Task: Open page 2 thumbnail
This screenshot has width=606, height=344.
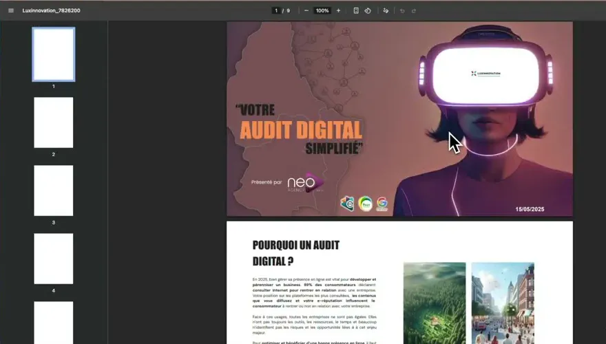Action: pos(53,122)
